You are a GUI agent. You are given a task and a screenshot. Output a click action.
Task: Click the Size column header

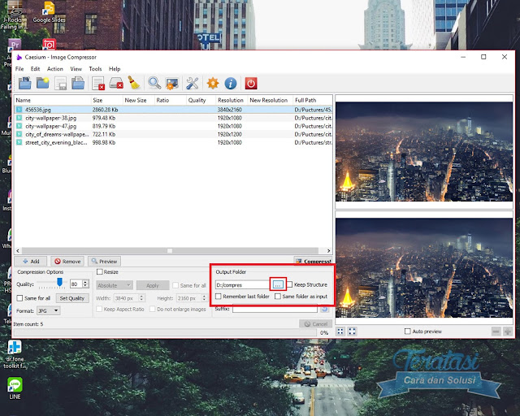(106, 100)
